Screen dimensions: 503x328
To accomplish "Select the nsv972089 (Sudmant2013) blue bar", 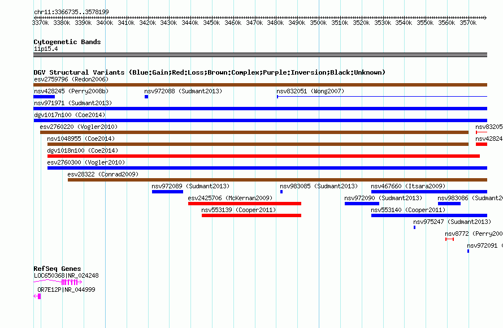I will pyautogui.click(x=167, y=192).
